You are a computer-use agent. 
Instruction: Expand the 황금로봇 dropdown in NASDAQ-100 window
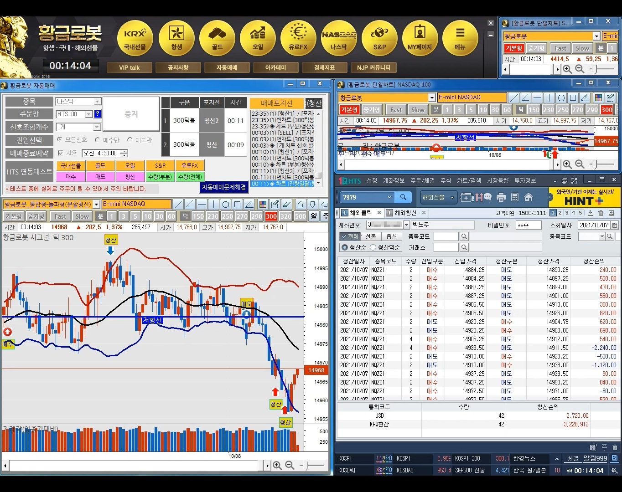(x=432, y=97)
